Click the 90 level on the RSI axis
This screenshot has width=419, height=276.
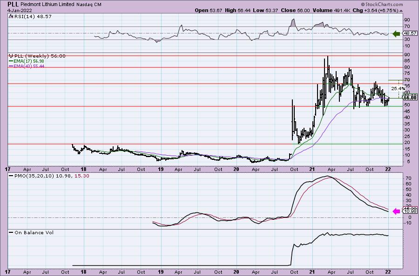pyautogui.click(x=407, y=20)
